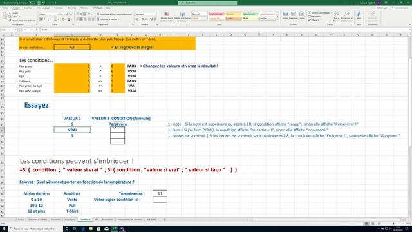The height and width of the screenshot is (232, 412).
Task: Click the Coller paste icon
Action: pos(5,15)
